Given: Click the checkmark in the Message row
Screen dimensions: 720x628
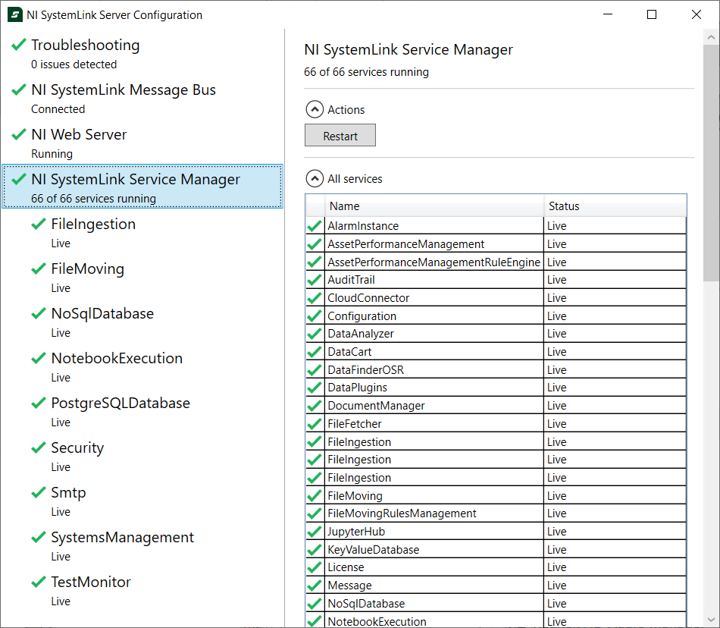Looking at the screenshot, I should [x=315, y=586].
